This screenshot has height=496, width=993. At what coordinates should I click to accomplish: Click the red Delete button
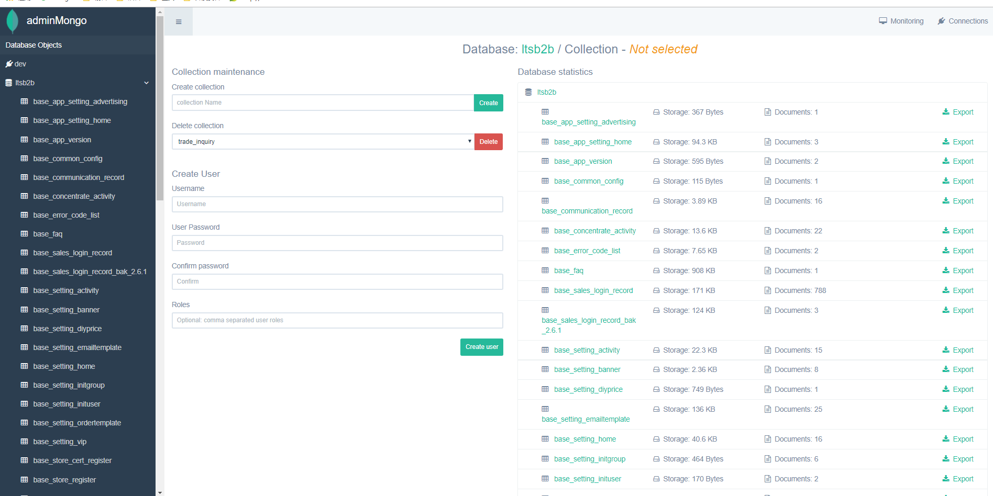(488, 141)
